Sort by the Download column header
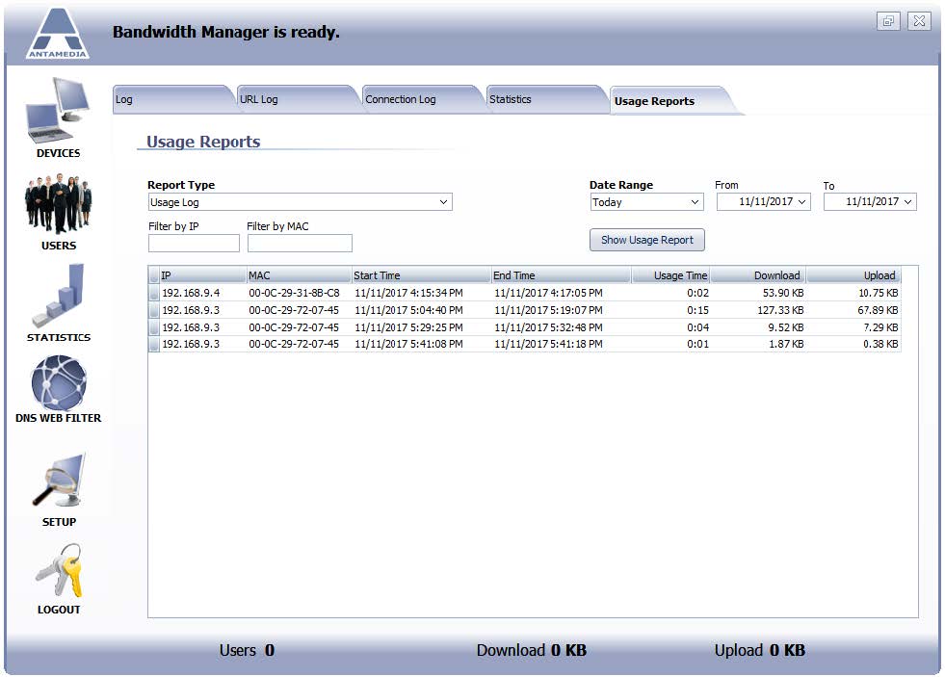The height and width of the screenshot is (677, 945). [x=758, y=275]
